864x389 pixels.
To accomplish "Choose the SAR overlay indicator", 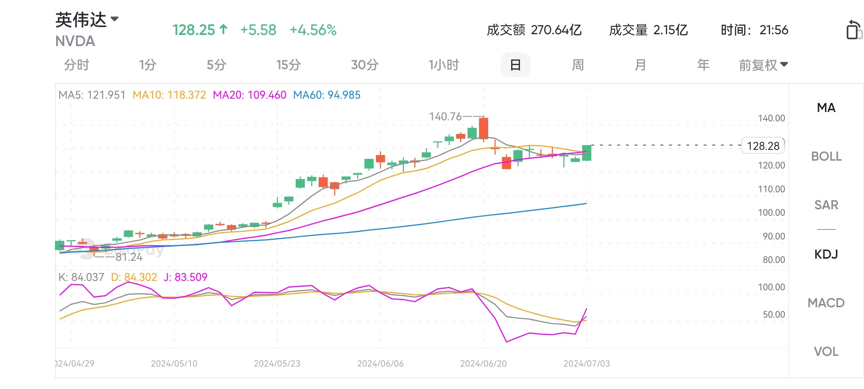I will click(x=826, y=205).
